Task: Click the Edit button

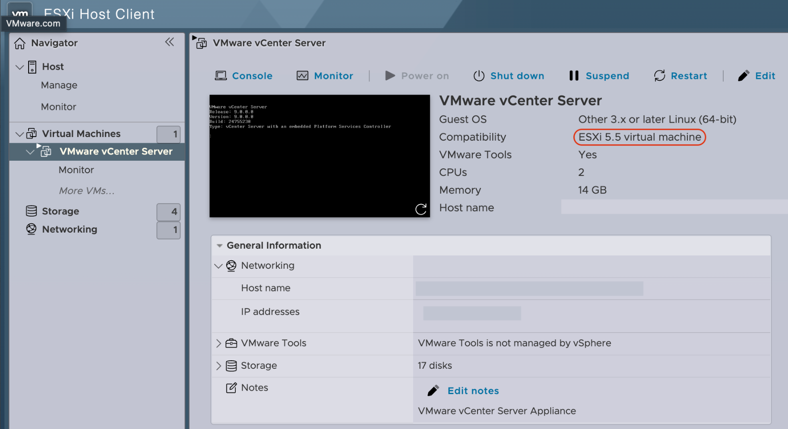Action: coord(757,76)
